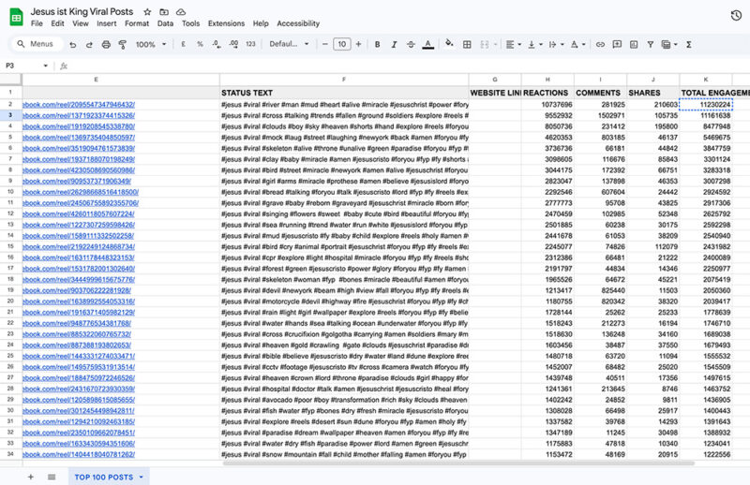Toggle Bold formatting
Viewport: 750px width, 485px height.
377,44
